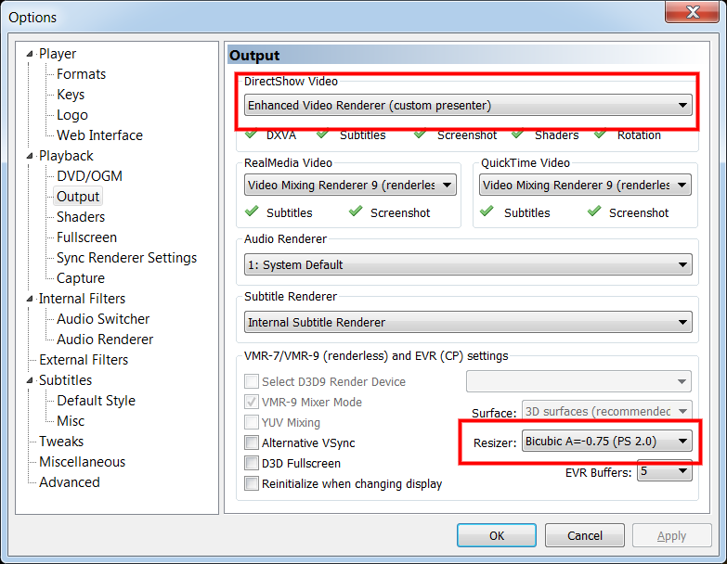Open the Subtitle Renderer dropdown

[x=468, y=323]
